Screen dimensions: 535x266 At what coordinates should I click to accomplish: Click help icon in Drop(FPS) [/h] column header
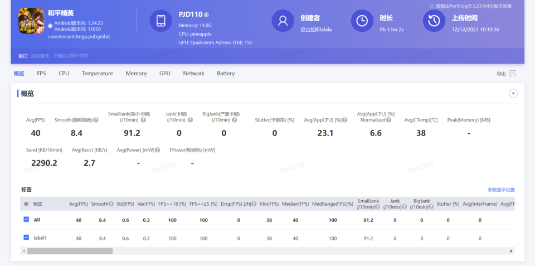[x=254, y=204]
